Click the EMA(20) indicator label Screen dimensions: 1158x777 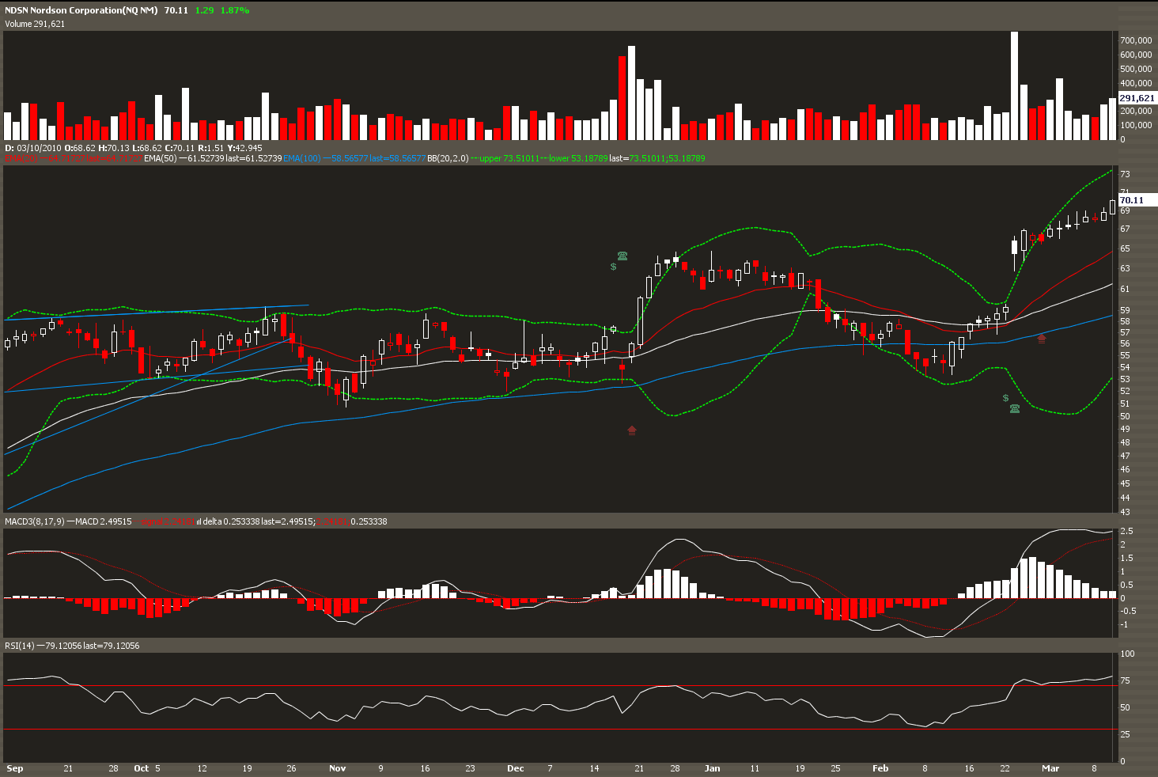21,158
